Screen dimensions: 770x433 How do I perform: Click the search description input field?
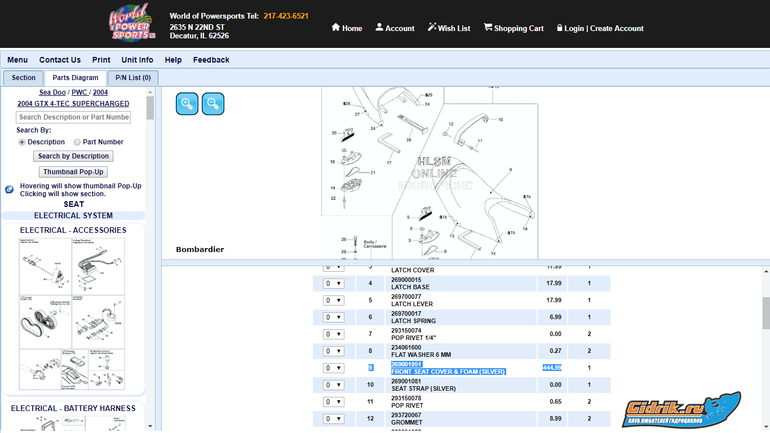tap(73, 117)
